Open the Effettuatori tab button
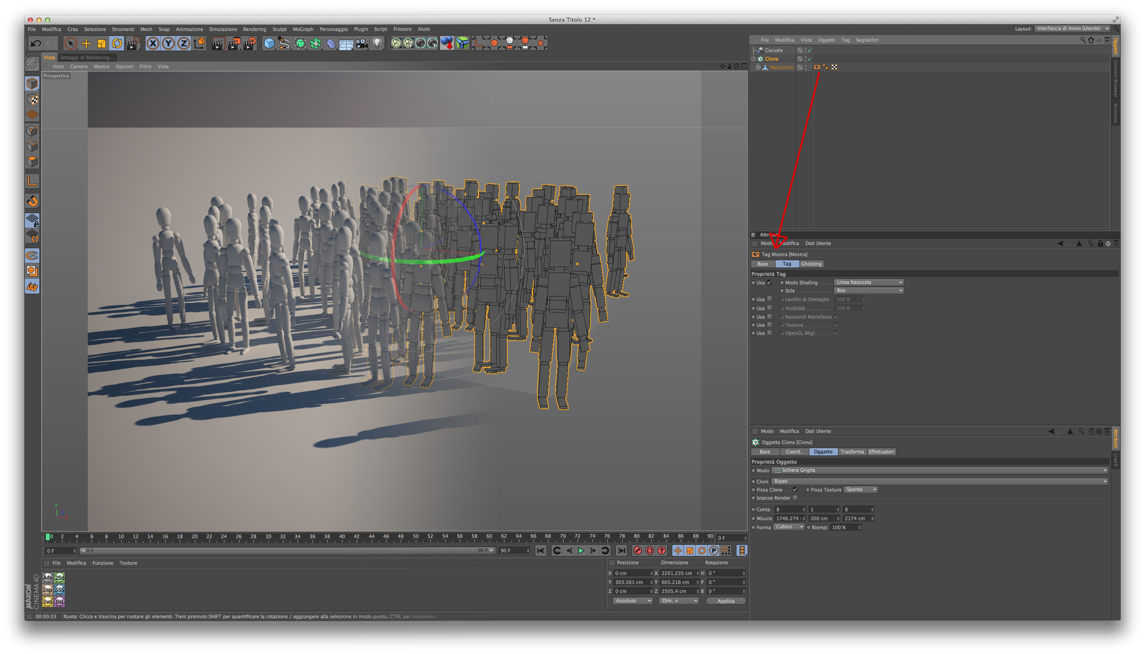The width and height of the screenshot is (1145, 654). click(881, 452)
